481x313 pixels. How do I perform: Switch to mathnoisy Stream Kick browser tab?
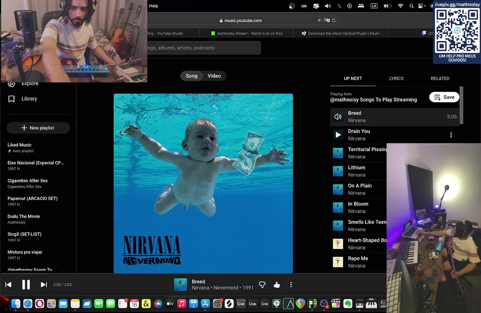pyautogui.click(x=247, y=33)
